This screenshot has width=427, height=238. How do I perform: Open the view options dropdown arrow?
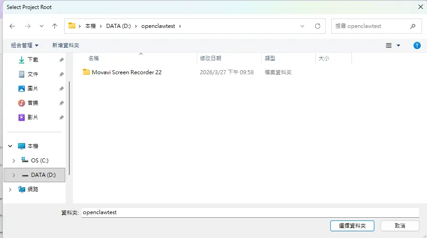398,45
